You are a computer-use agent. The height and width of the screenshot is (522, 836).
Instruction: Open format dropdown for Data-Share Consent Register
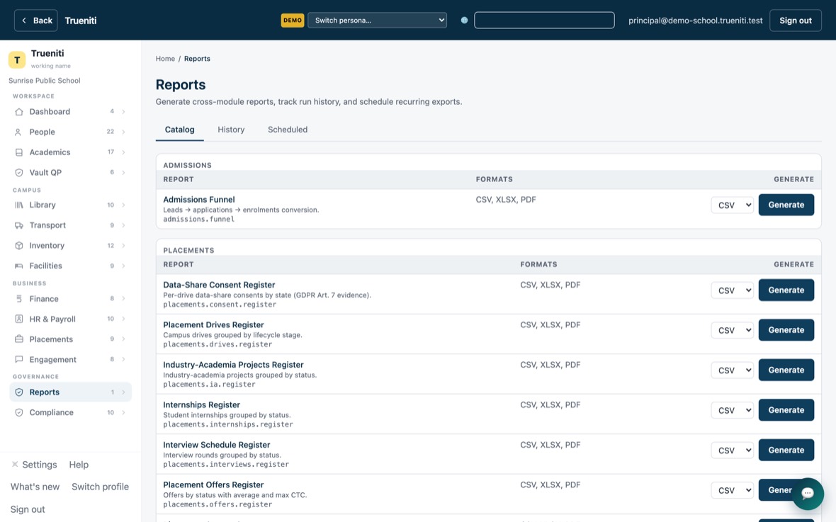pyautogui.click(x=732, y=290)
